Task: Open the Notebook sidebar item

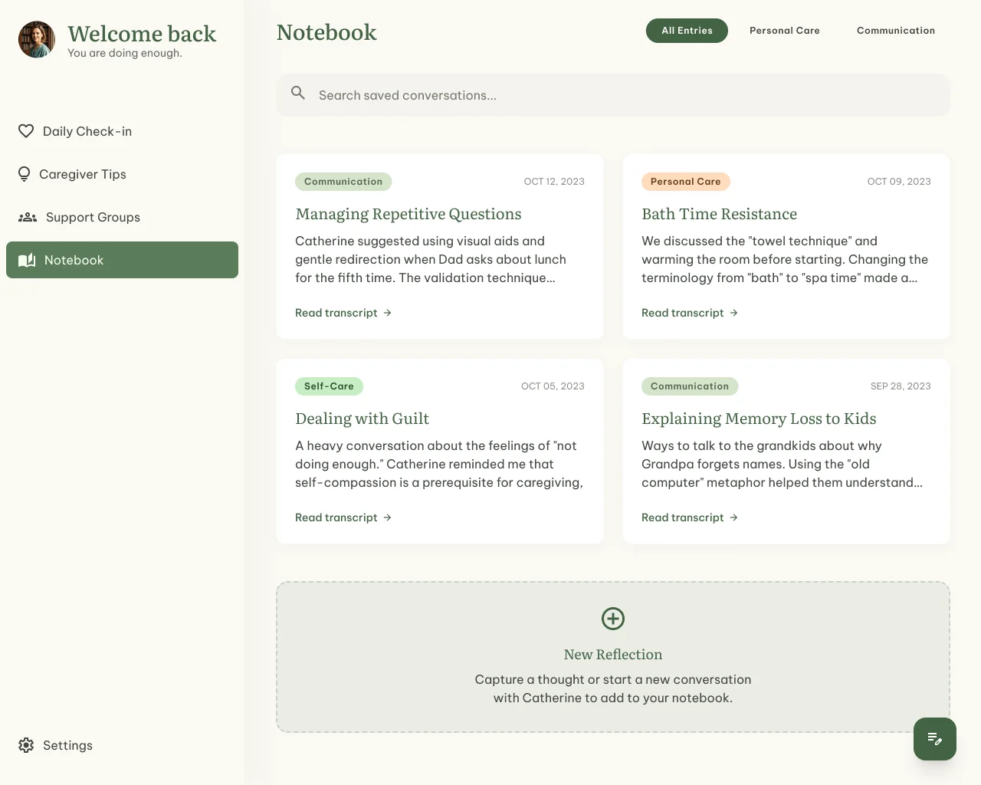Action: [122, 260]
